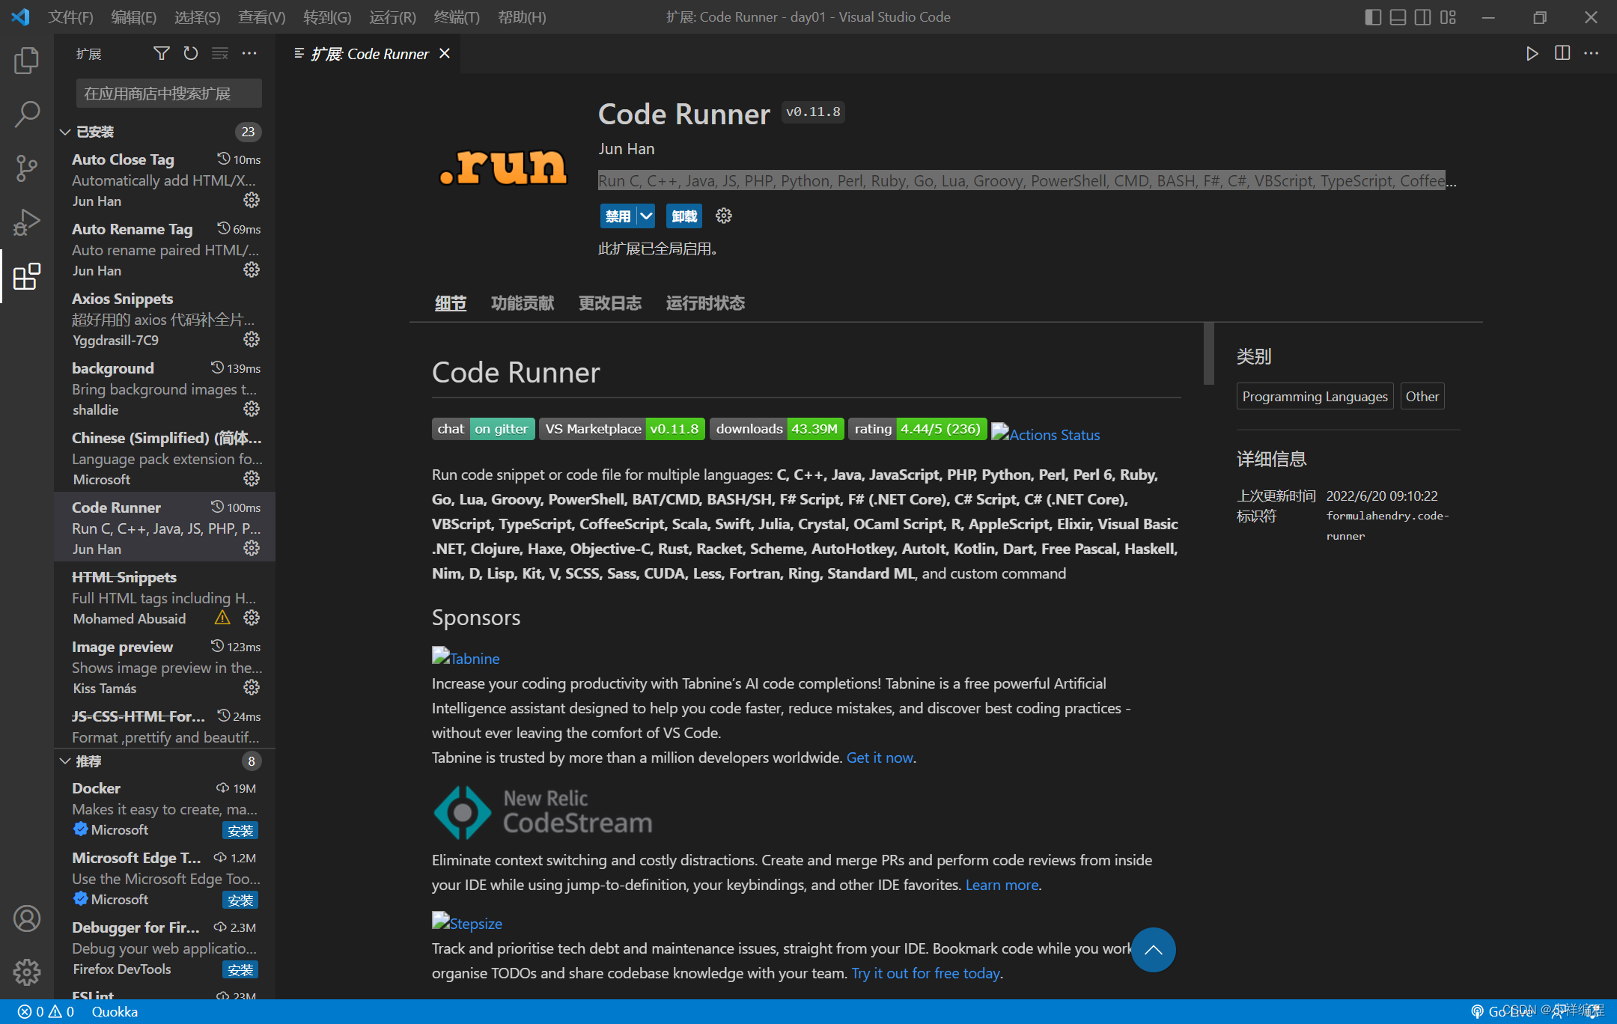Collapse the 已安装 extensions section
The width and height of the screenshot is (1617, 1024).
65,132
